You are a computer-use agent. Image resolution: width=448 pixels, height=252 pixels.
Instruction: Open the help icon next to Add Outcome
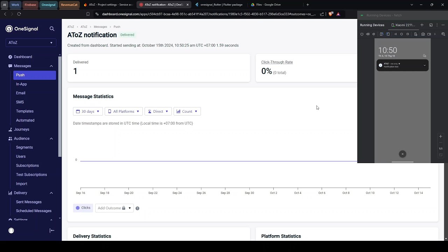coord(137,208)
